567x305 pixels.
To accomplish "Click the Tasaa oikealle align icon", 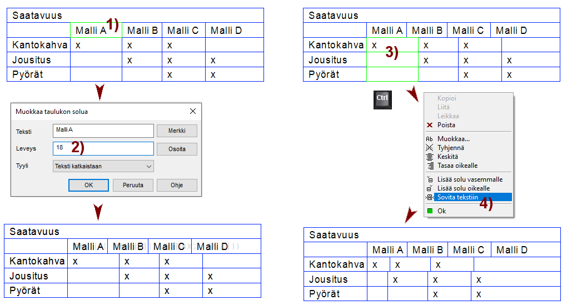I will 429,166.
